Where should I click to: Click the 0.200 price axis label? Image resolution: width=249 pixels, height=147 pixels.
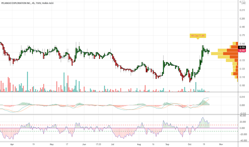[242, 19]
